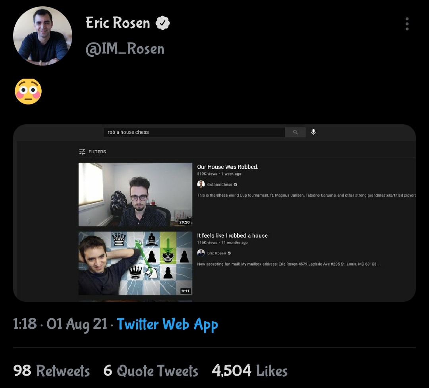Click Eric Rosen's profile picture

pyautogui.click(x=43, y=36)
